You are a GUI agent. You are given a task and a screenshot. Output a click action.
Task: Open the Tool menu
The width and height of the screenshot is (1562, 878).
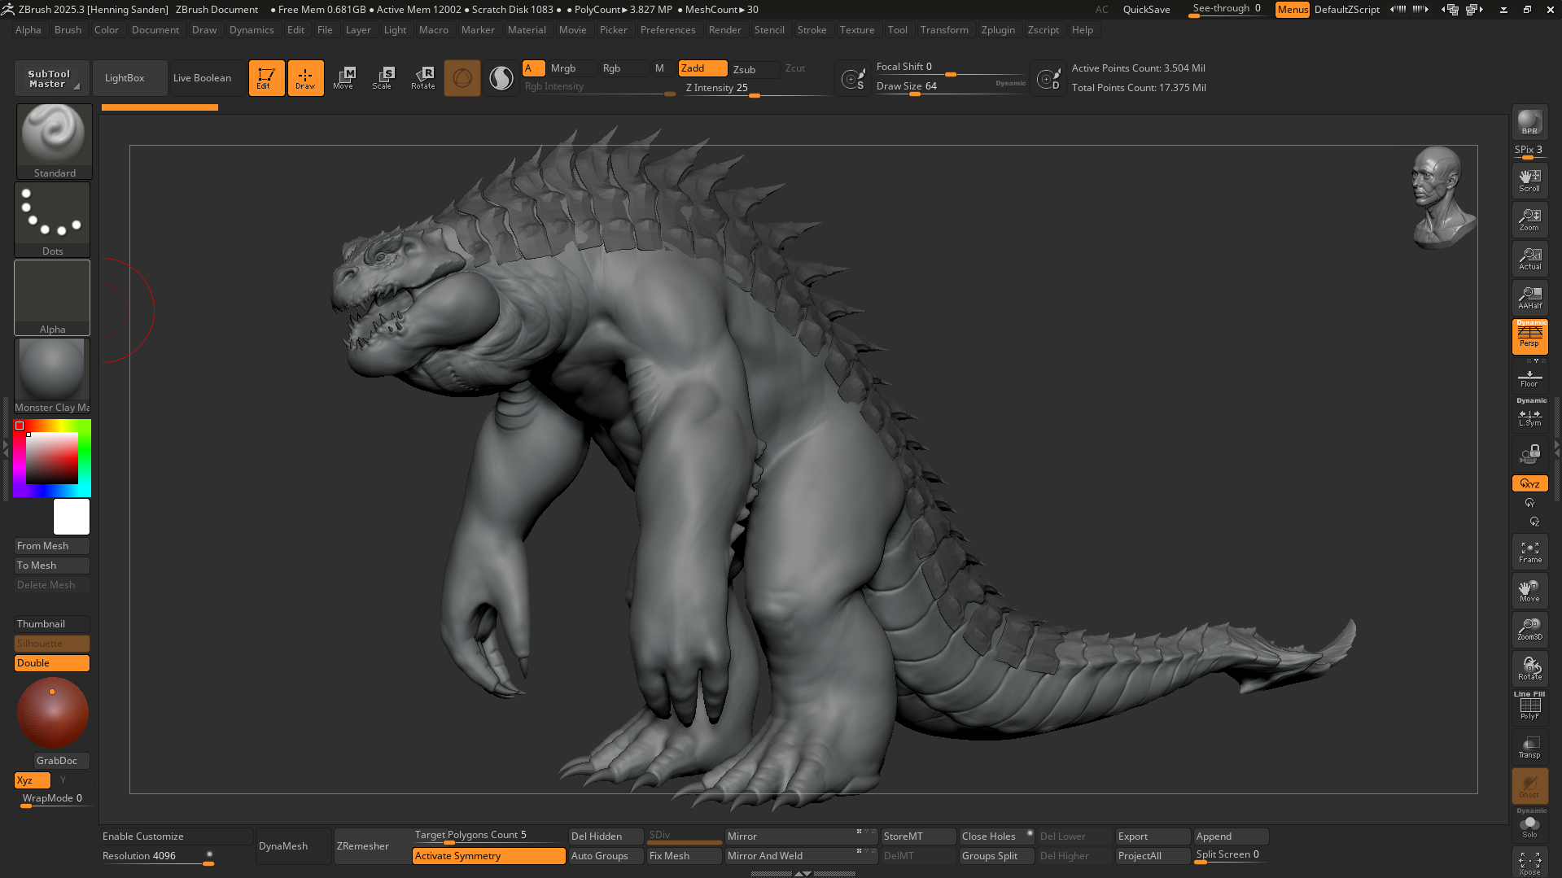897,30
